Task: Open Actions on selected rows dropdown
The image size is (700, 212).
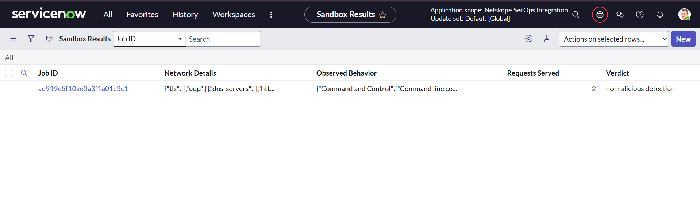Action: [614, 39]
